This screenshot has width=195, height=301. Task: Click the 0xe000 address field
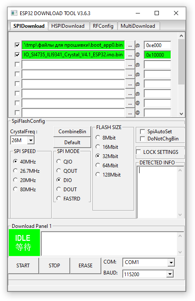point(157,45)
